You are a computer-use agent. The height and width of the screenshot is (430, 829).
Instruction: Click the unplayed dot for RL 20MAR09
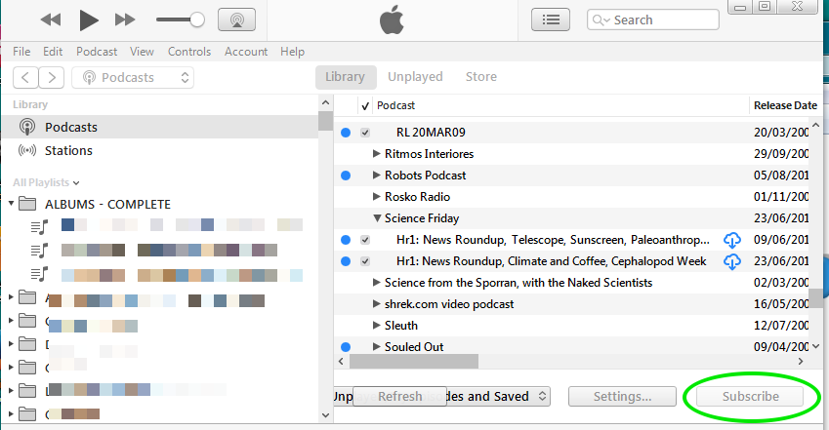point(346,133)
